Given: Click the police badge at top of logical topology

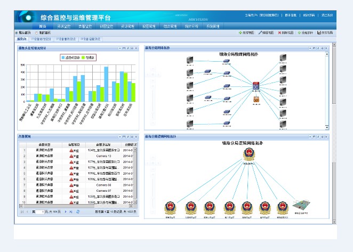Looking at the screenshot, I should tap(249, 155).
